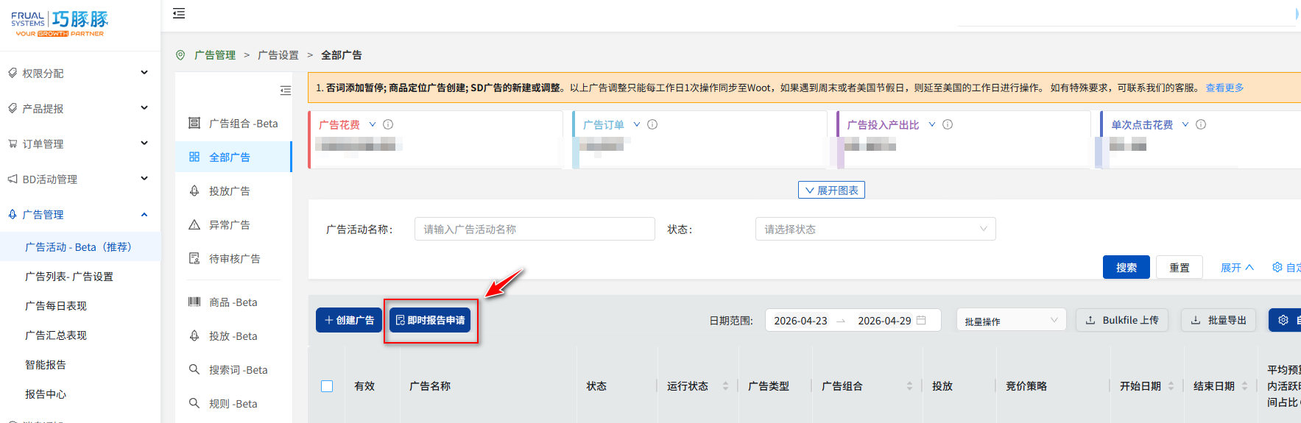The image size is (1301, 423).
Task: Open the 请选择状态 status dropdown
Action: (875, 229)
